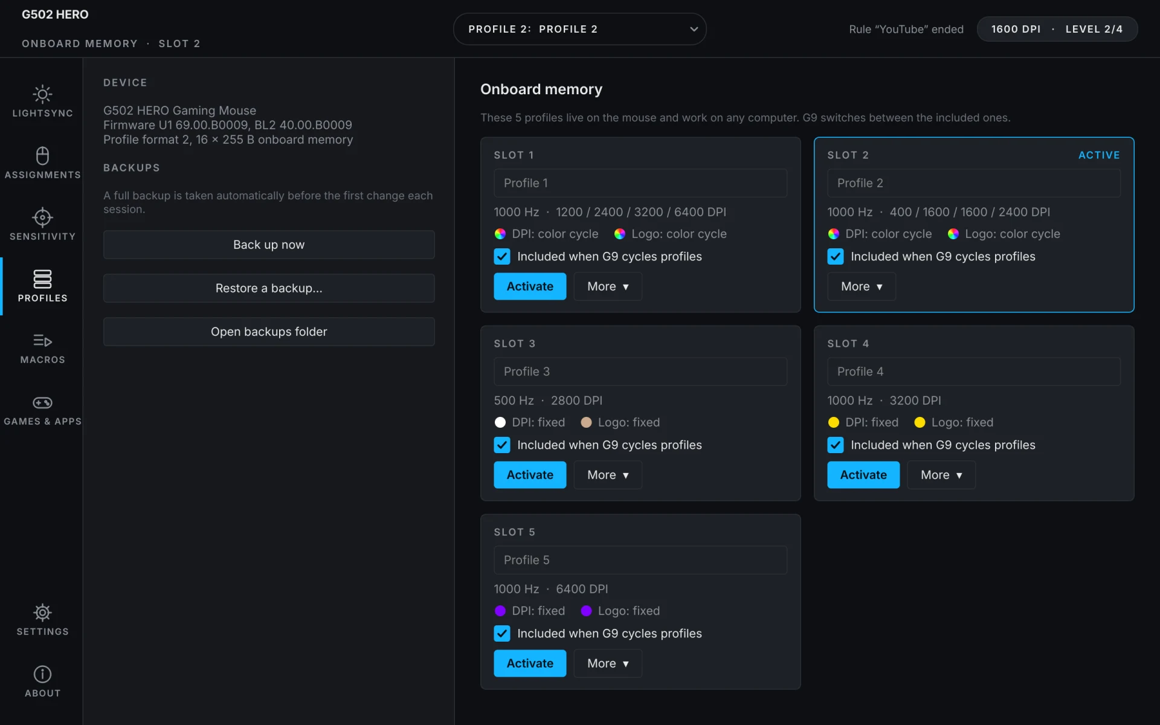
Task: Toggle Slot 3 included in G9 cycle
Action: coord(502,445)
